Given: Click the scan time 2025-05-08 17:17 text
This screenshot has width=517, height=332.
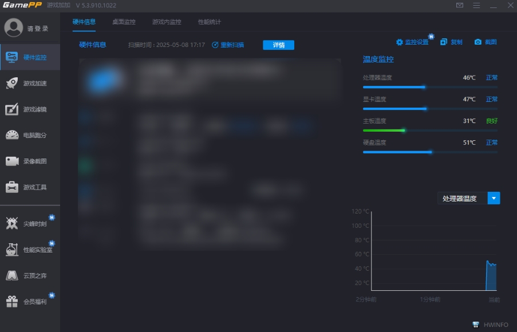Looking at the screenshot, I should (167, 45).
